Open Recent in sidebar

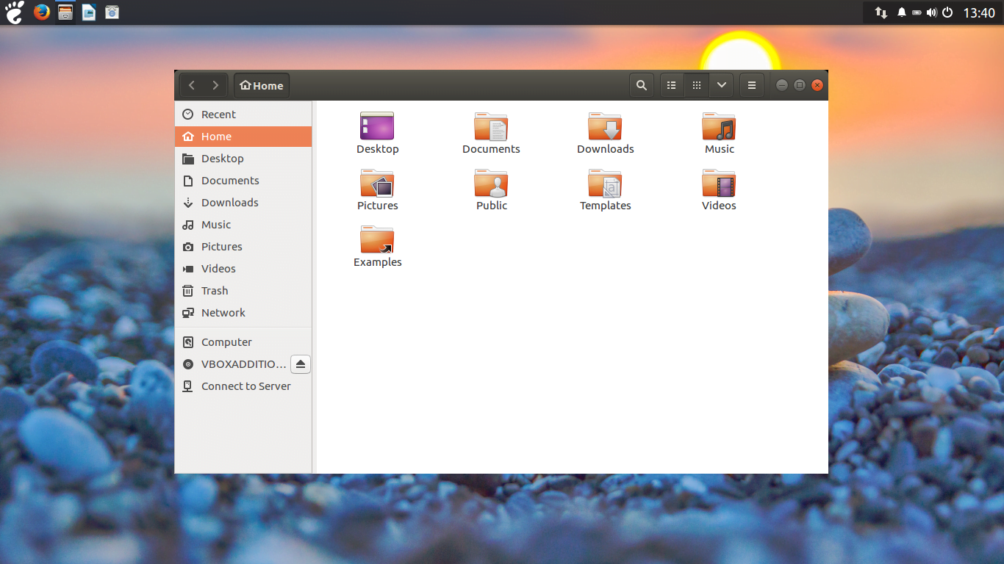(x=218, y=115)
